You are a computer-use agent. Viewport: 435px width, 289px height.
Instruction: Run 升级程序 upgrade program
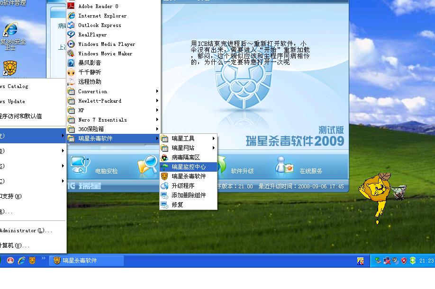[189, 185]
